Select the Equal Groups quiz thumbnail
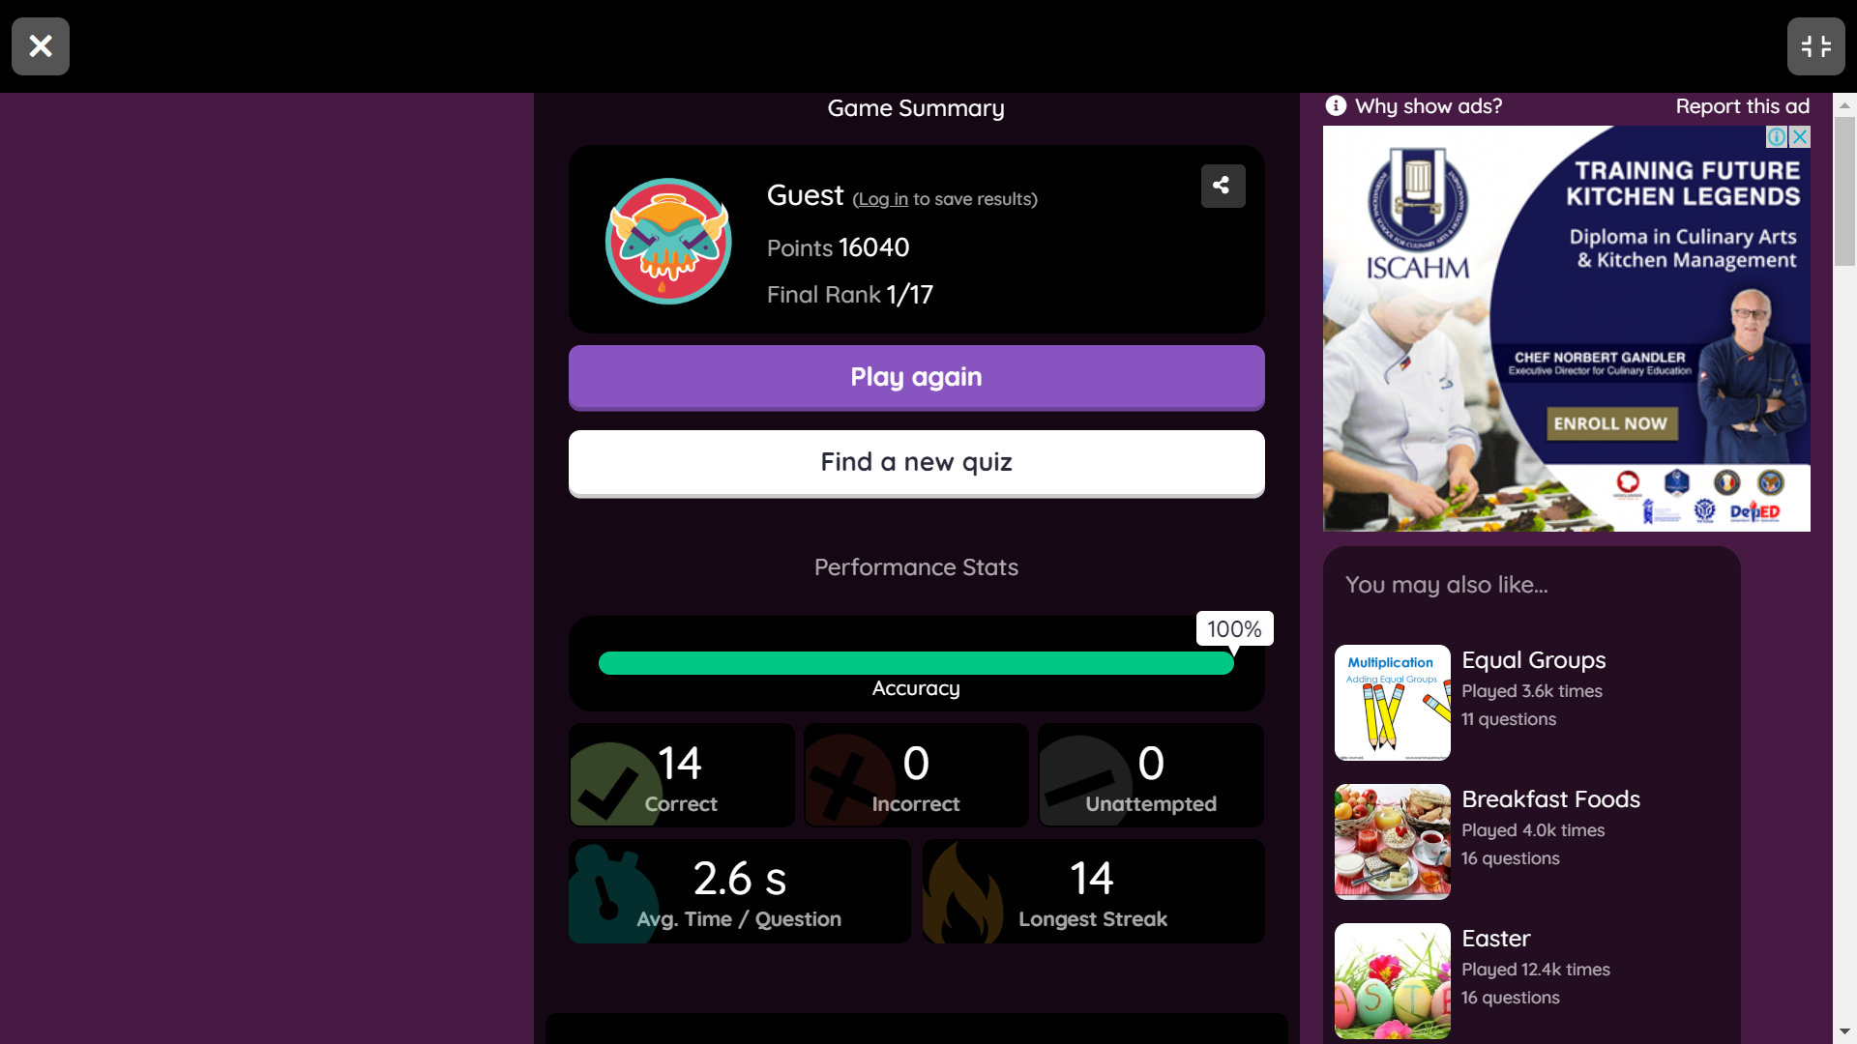1857x1044 pixels. click(1392, 701)
